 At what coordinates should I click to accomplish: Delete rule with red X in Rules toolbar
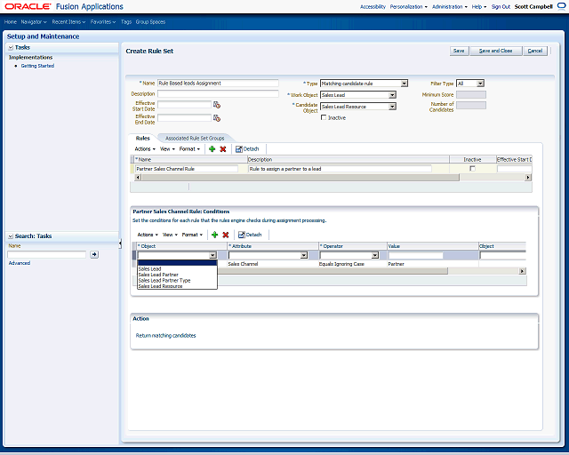[223, 149]
